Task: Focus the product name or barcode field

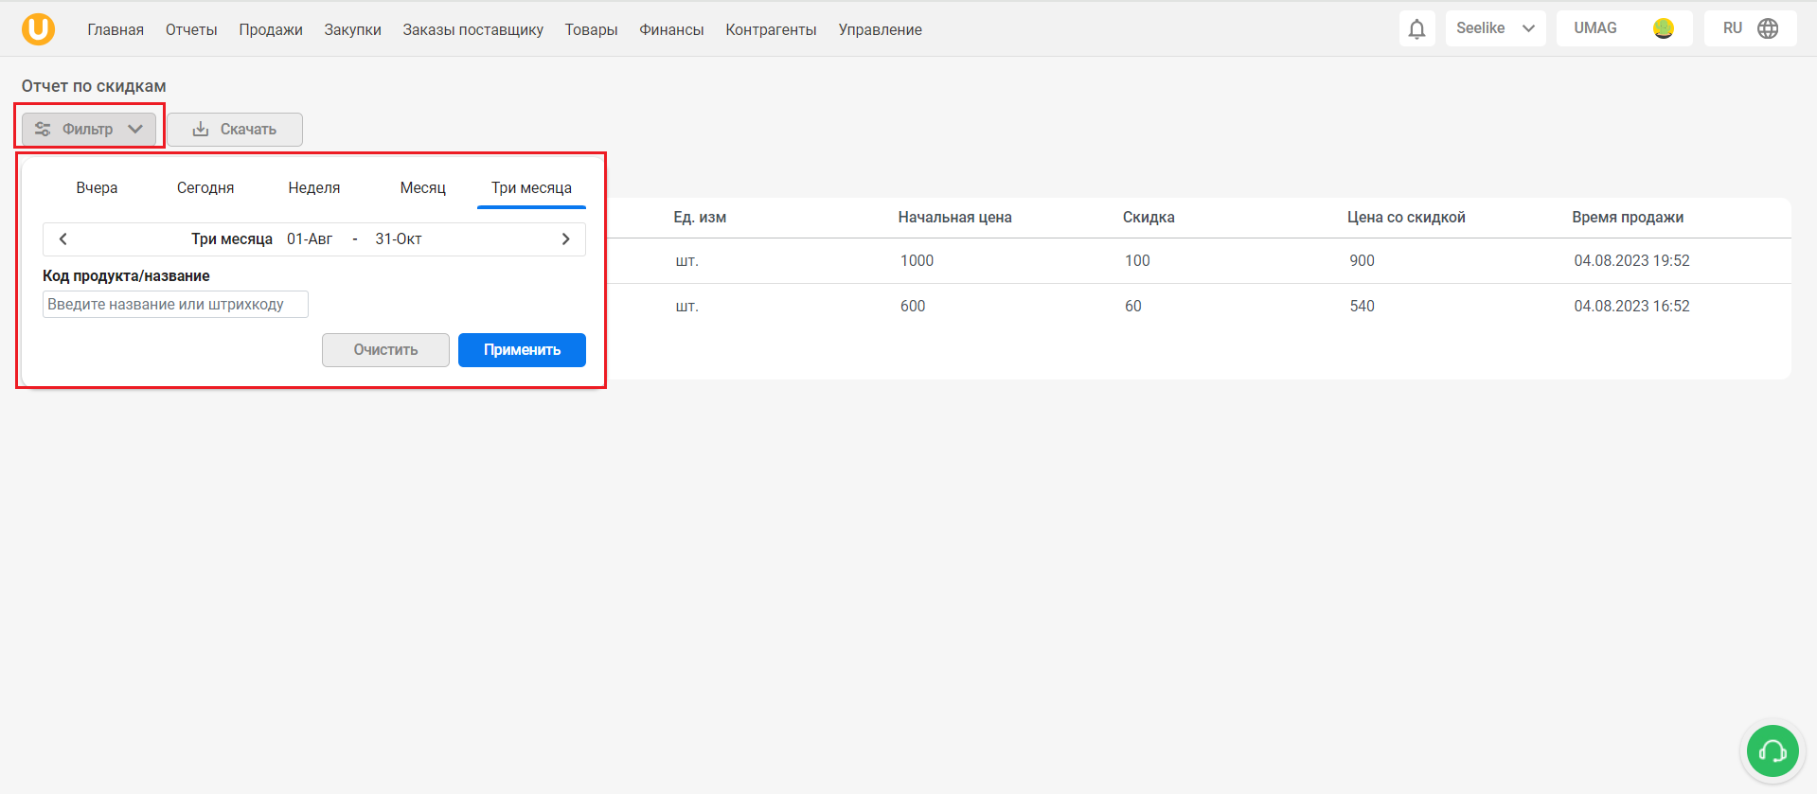Action: [x=175, y=305]
